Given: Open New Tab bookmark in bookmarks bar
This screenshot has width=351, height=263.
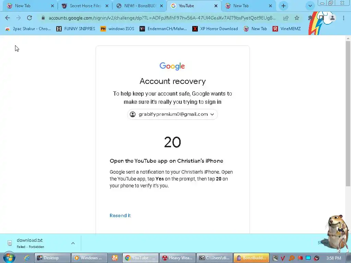Looking at the screenshot, I should tap(255, 29).
